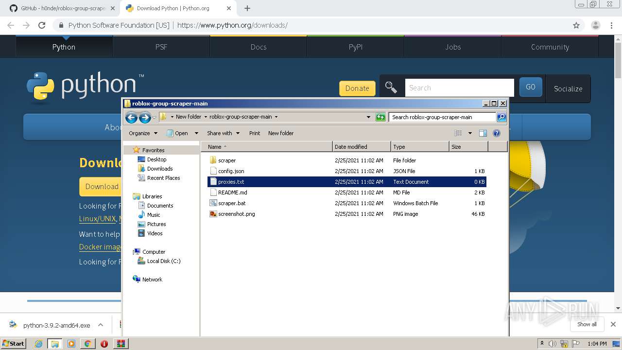Sort files by the Name column

pos(267,147)
